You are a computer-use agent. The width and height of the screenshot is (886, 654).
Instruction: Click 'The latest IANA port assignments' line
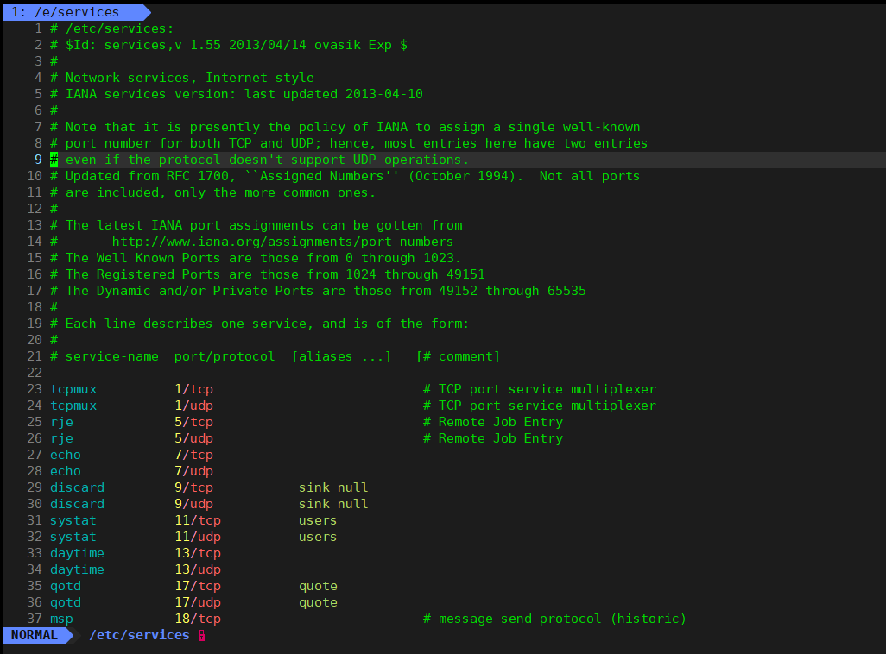pyautogui.click(x=256, y=225)
